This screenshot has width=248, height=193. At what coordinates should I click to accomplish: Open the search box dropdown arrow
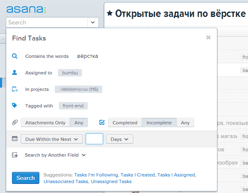pyautogui.click(x=93, y=22)
